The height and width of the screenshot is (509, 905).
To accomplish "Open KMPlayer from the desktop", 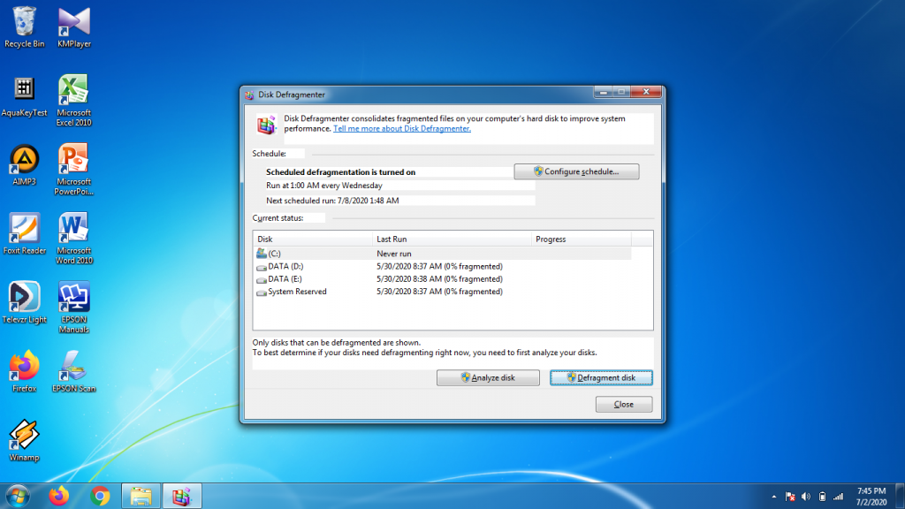I will (x=73, y=19).
